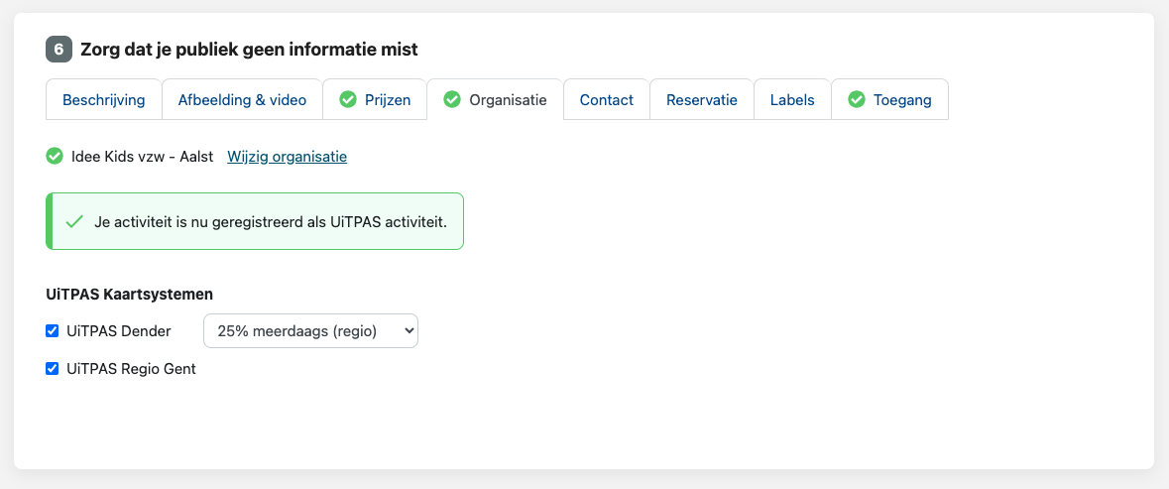Click the UiTPAS Kaartsystemen section title
Screen dimensions: 1169x489
click(130, 294)
